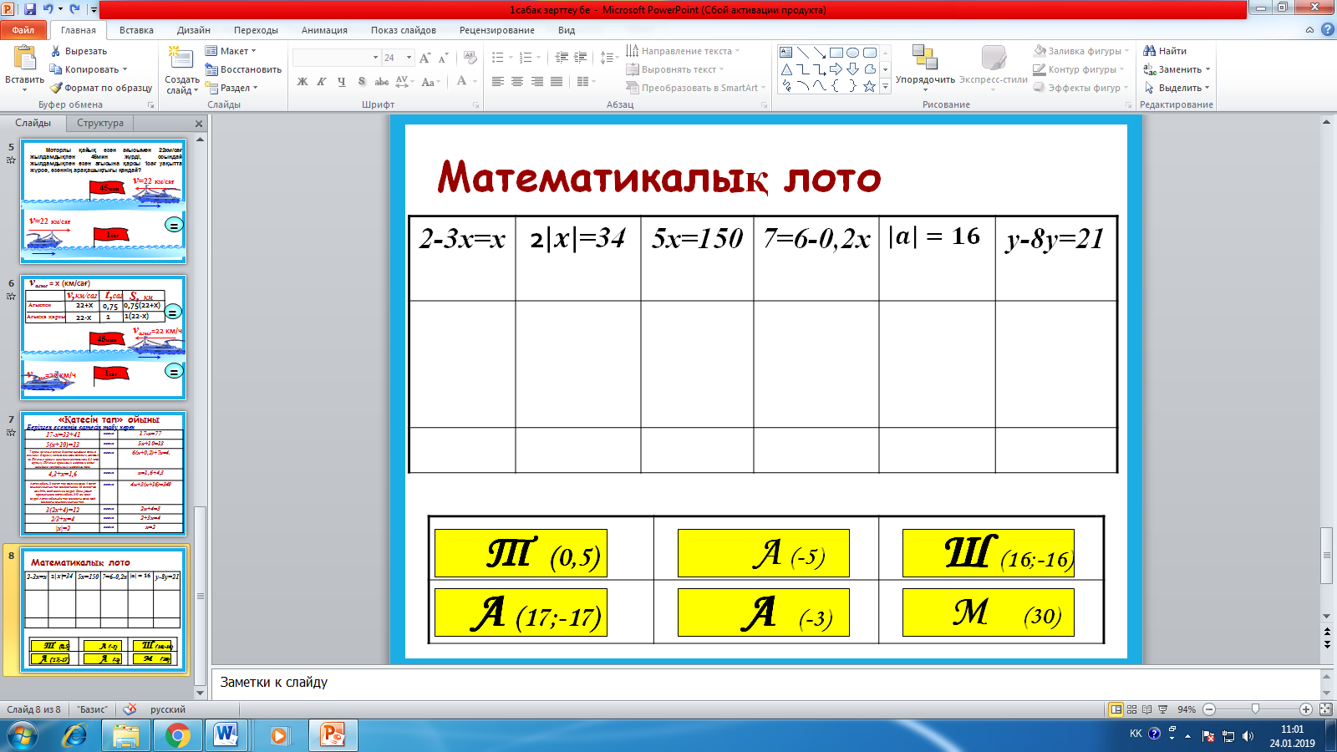Image resolution: width=1337 pixels, height=752 pixels.
Task: Center text in paragraph group
Action: point(517,81)
